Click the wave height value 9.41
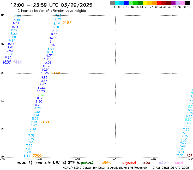This screenshot has width=193, height=170. point(10,47)
